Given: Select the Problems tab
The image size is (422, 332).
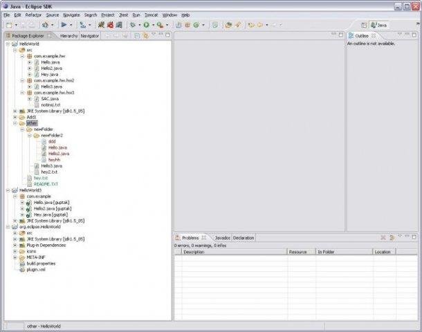Looking at the screenshot, I should pos(190,238).
